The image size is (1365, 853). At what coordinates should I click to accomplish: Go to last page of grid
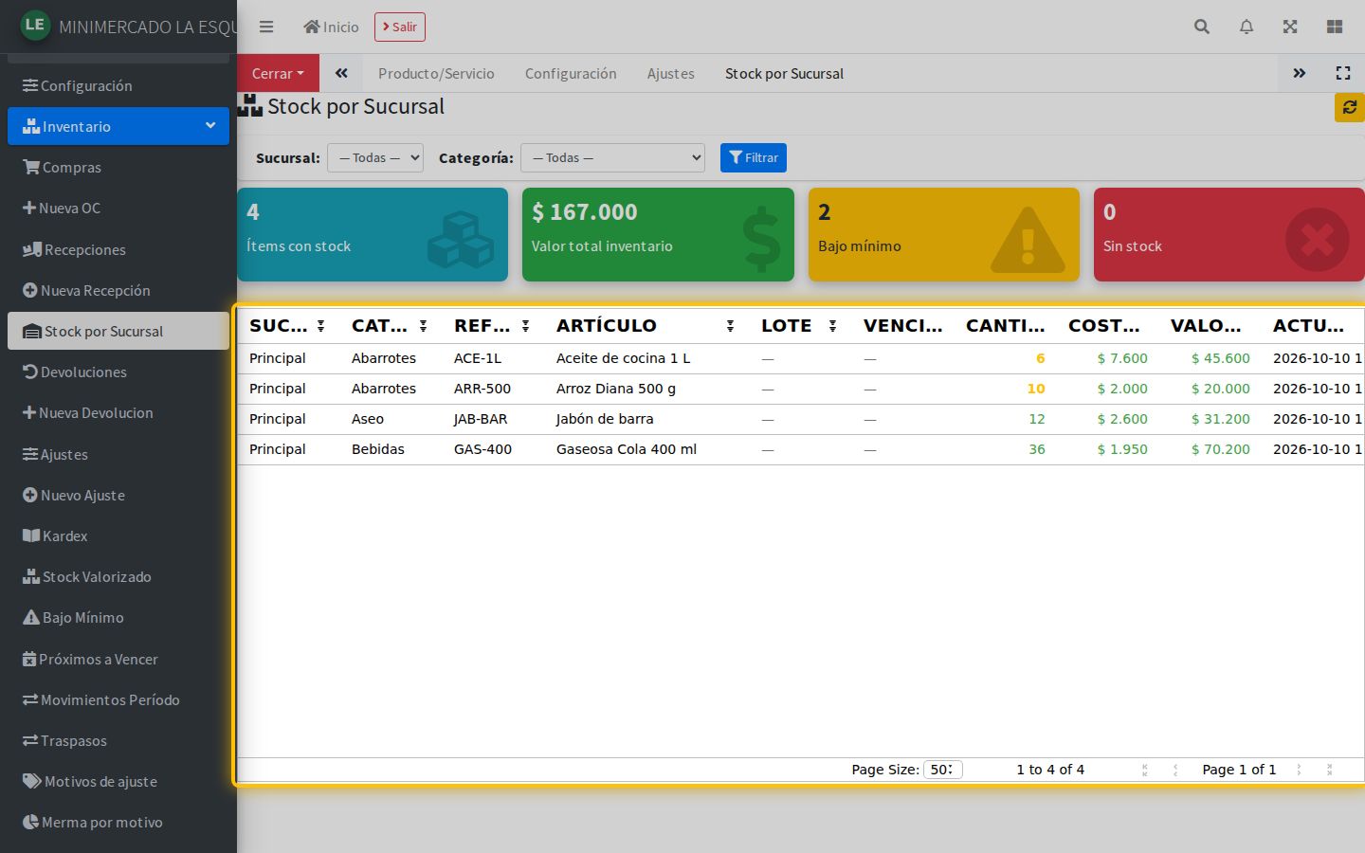(x=1330, y=770)
